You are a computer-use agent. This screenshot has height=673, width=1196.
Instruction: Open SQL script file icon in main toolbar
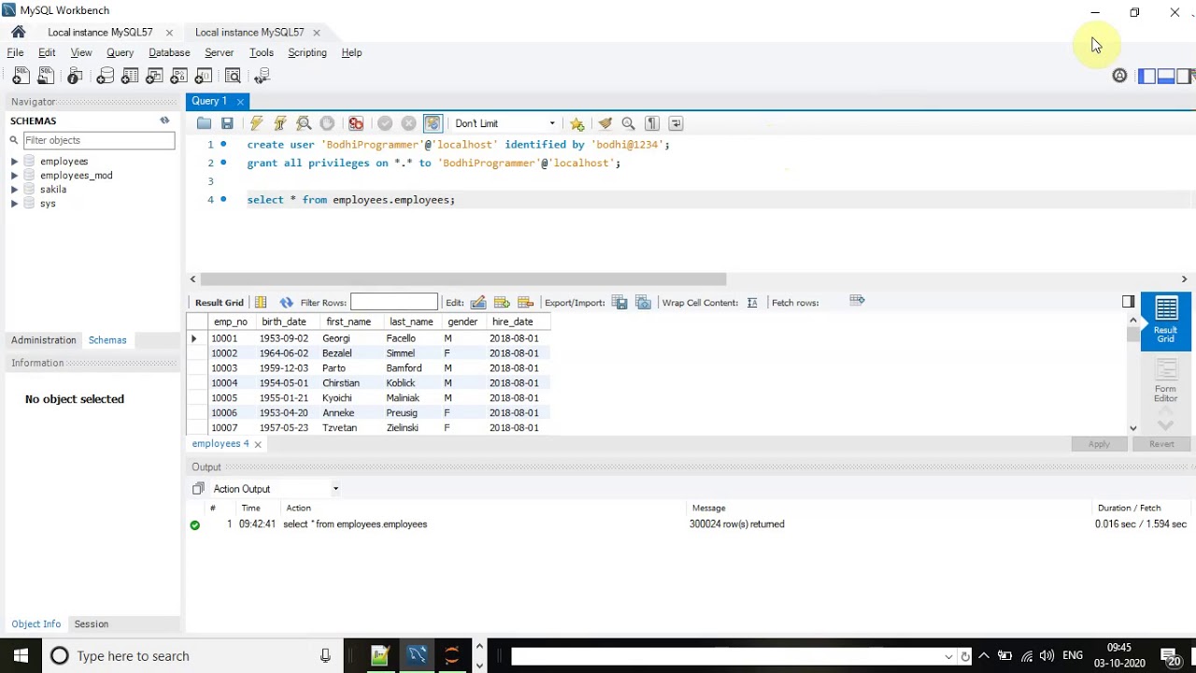coord(45,76)
